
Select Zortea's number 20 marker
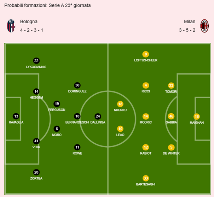tap(36, 172)
